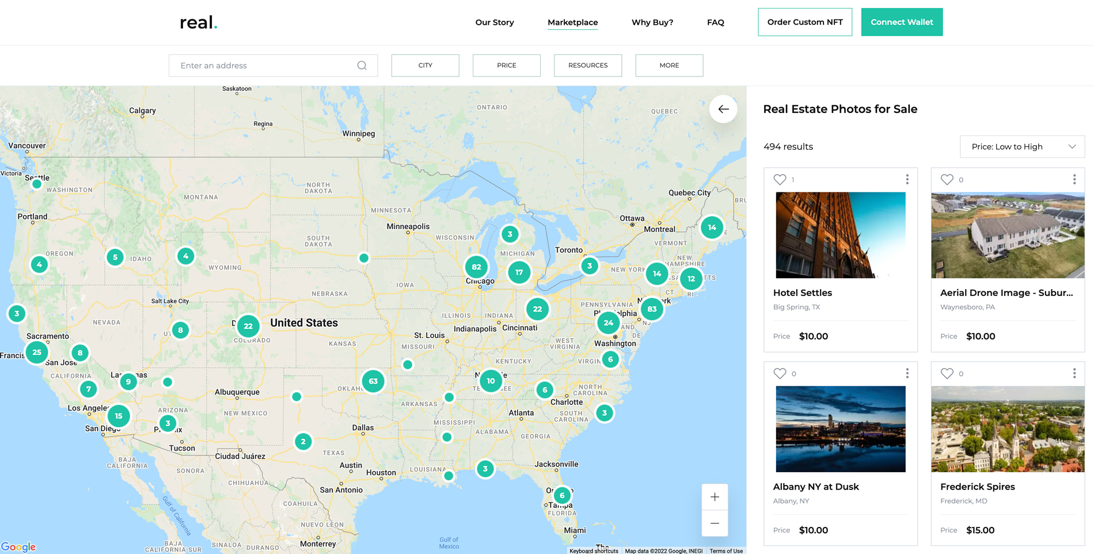Go to the Our Story page
Image resolution: width=1094 pixels, height=554 pixels.
(495, 22)
